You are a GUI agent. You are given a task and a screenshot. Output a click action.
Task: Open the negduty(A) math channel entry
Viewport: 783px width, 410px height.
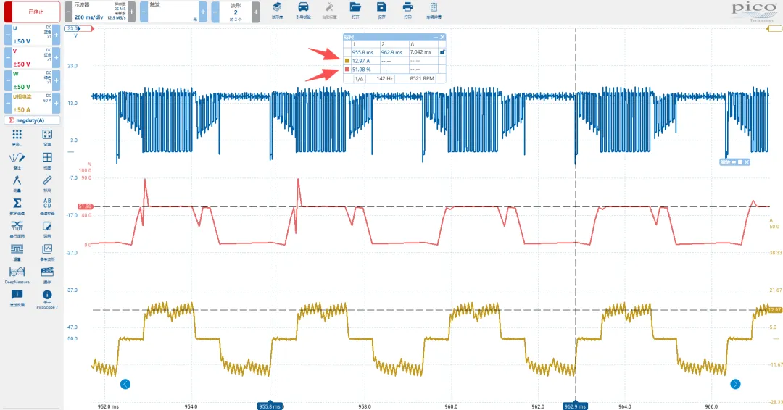click(31, 120)
